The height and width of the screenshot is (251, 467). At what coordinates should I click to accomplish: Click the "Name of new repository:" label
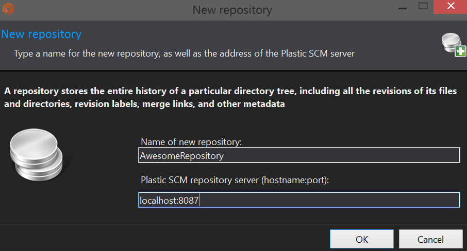point(191,142)
